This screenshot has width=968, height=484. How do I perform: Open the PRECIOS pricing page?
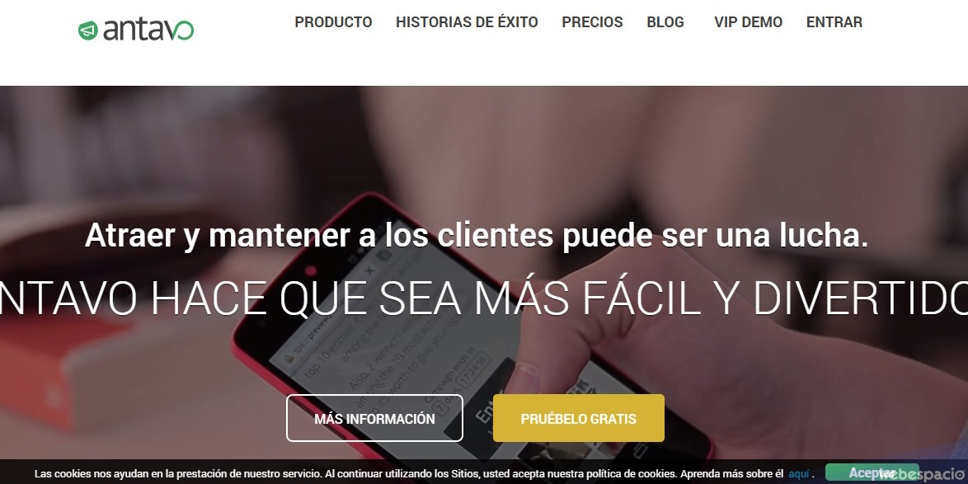click(x=592, y=22)
